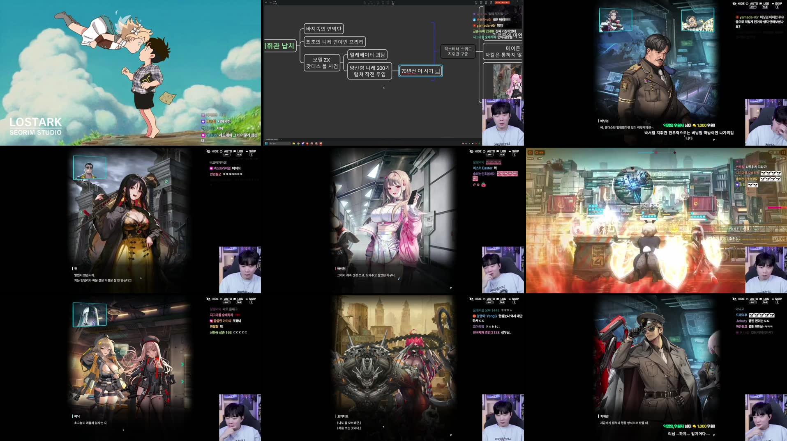Viewport: 787px width, 441px height.
Task: Enable AUTO dialogue playback mode
Action: coord(222,151)
